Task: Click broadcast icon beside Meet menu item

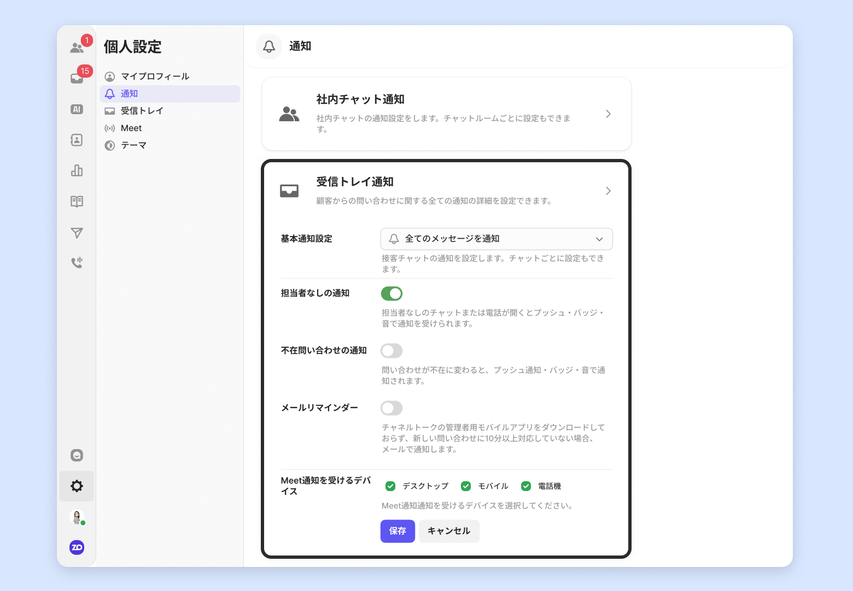Action: (110, 128)
